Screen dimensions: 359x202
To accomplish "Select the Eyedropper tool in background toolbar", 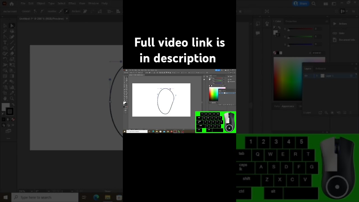I will pos(5,82).
